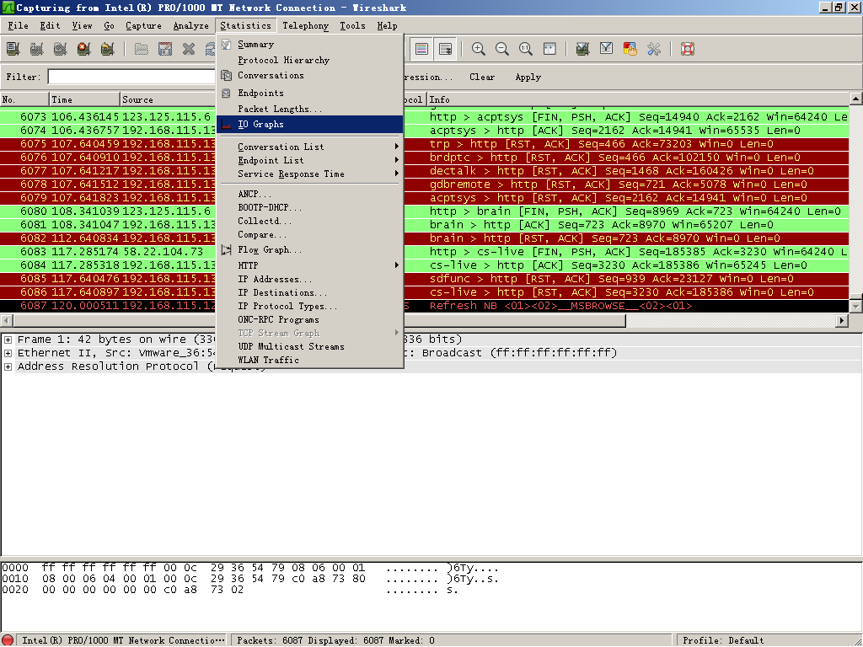Select WLAN Traffic menu entry
863x647 pixels.
[x=310, y=361]
